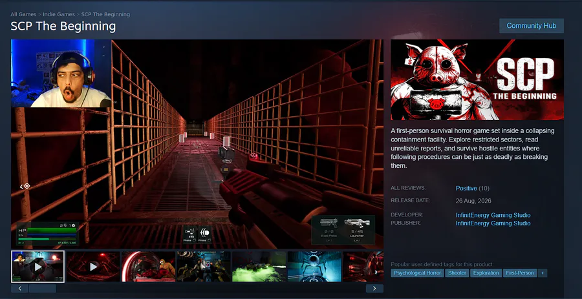Open the Positive reviews link
Screen dimensions: 582x299
click(x=466, y=188)
